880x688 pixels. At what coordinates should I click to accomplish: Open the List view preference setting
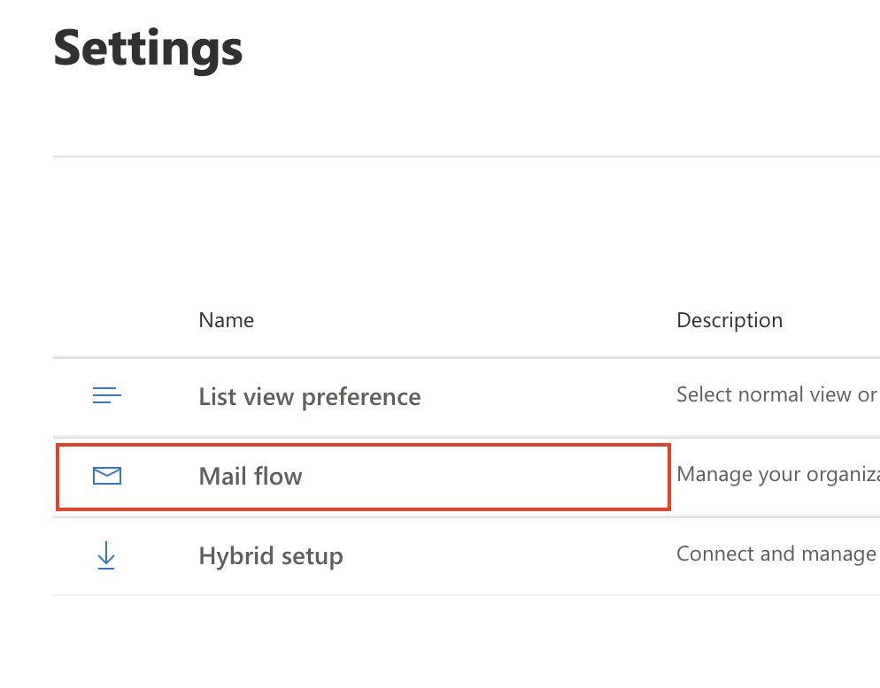coord(310,396)
